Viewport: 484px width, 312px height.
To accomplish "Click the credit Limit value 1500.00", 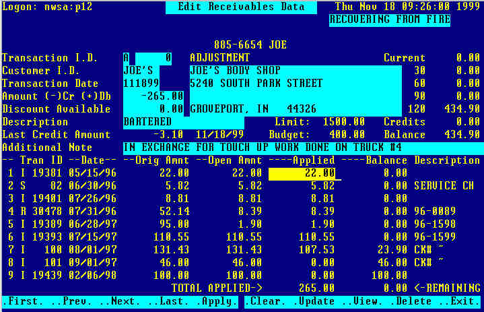I will point(344,122).
